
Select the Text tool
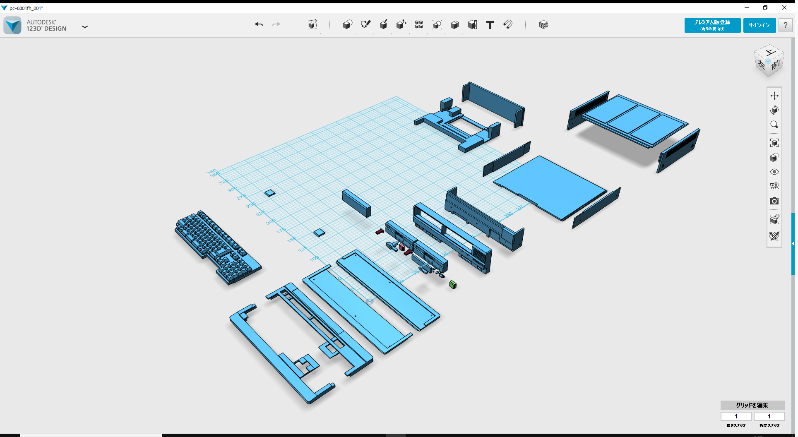[x=490, y=25]
